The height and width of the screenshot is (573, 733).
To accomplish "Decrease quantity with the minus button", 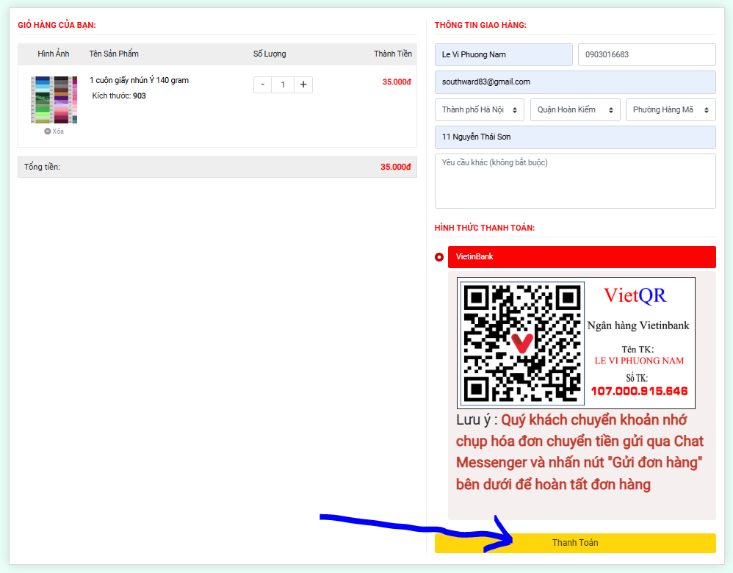I will point(263,84).
